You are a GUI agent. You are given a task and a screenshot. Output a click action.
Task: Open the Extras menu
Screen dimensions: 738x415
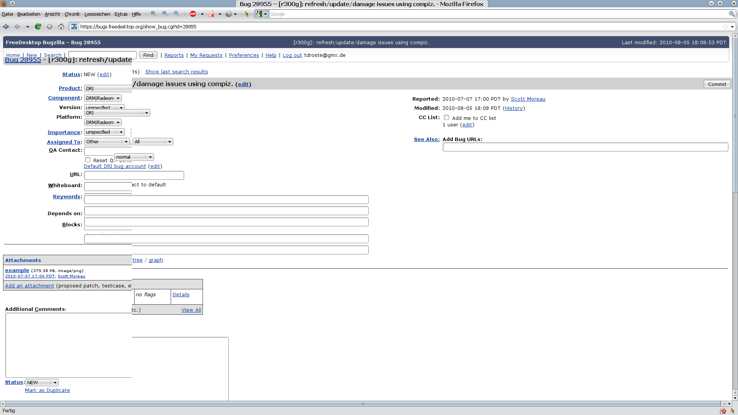click(121, 14)
